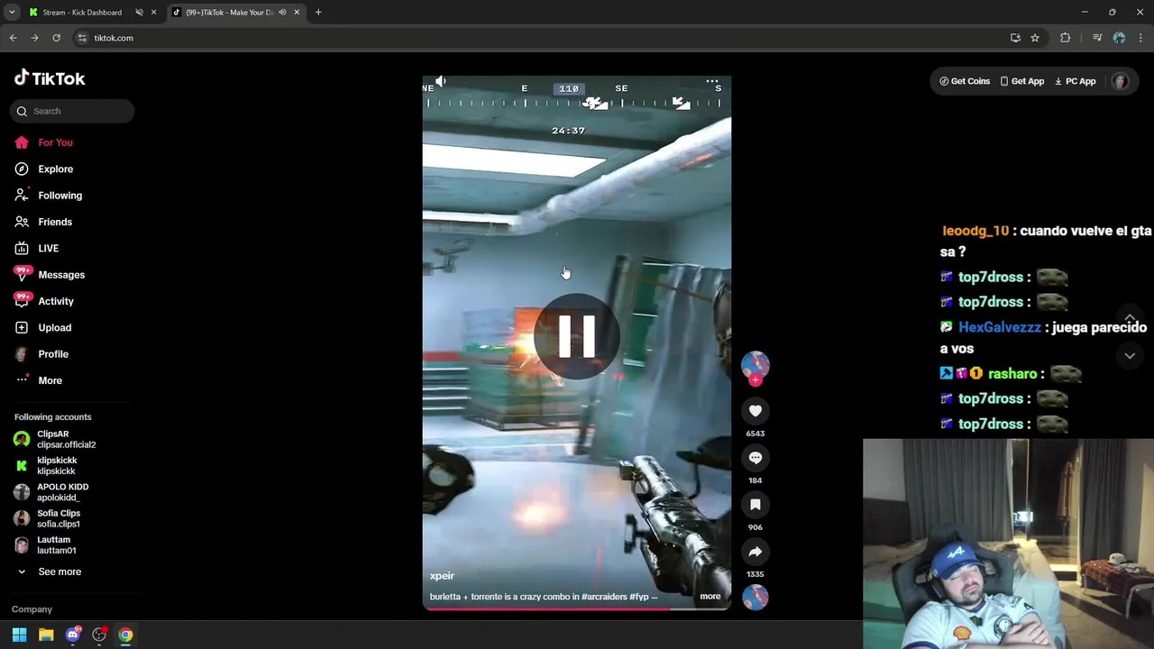Go to next video with down arrow
The height and width of the screenshot is (649, 1154).
[x=1130, y=355]
